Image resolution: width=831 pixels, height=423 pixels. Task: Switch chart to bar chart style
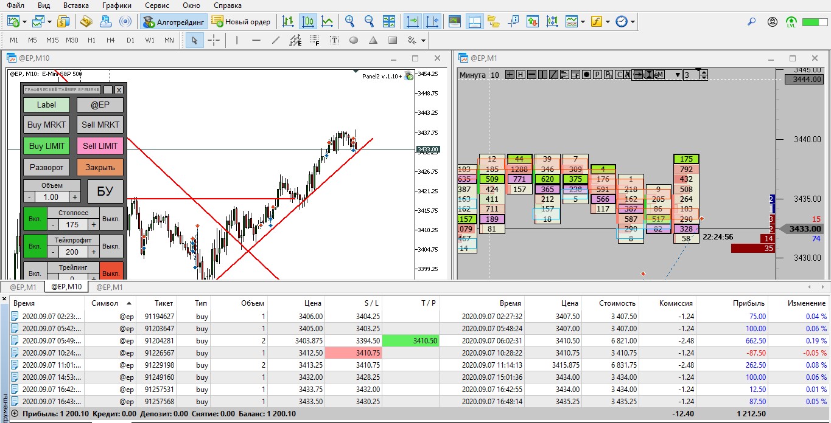[x=288, y=21]
